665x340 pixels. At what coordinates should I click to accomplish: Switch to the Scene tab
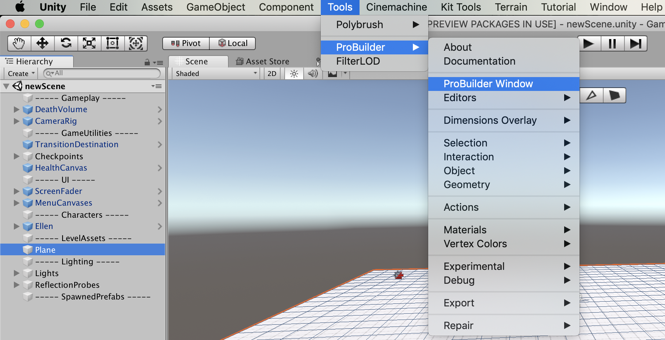pyautogui.click(x=198, y=61)
